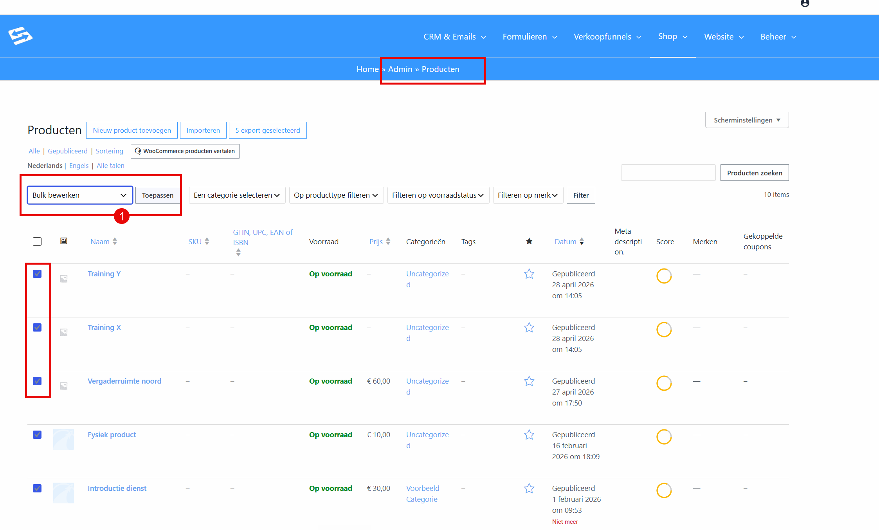This screenshot has height=530, width=879.
Task: Expand Een categorie selecteren dropdown
Action: point(237,195)
